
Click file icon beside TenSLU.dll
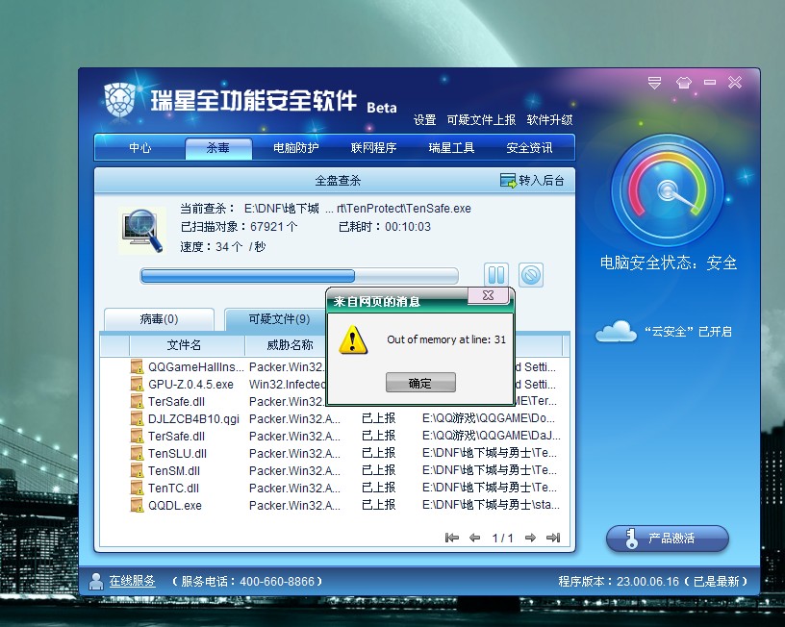click(x=138, y=453)
